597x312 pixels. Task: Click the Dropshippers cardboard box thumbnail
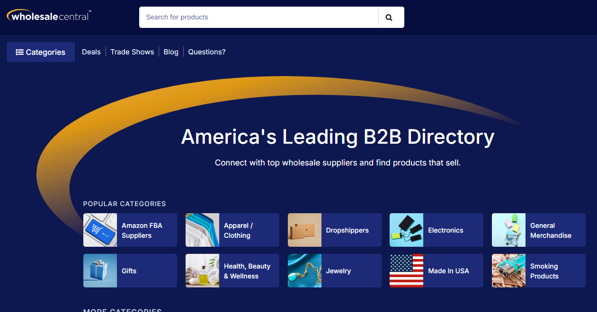point(304,230)
